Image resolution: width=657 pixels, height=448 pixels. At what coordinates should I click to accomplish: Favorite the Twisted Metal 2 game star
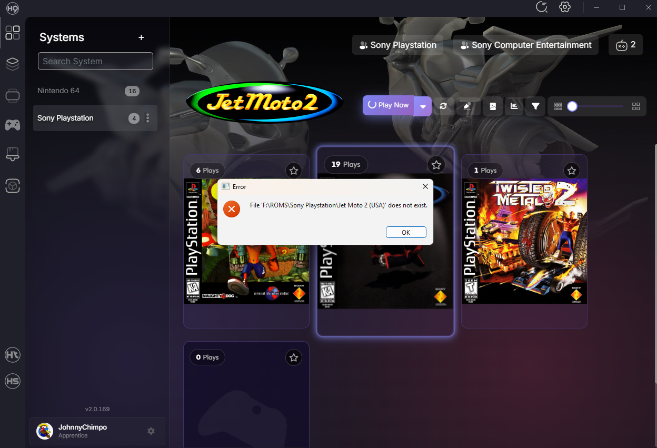point(572,171)
